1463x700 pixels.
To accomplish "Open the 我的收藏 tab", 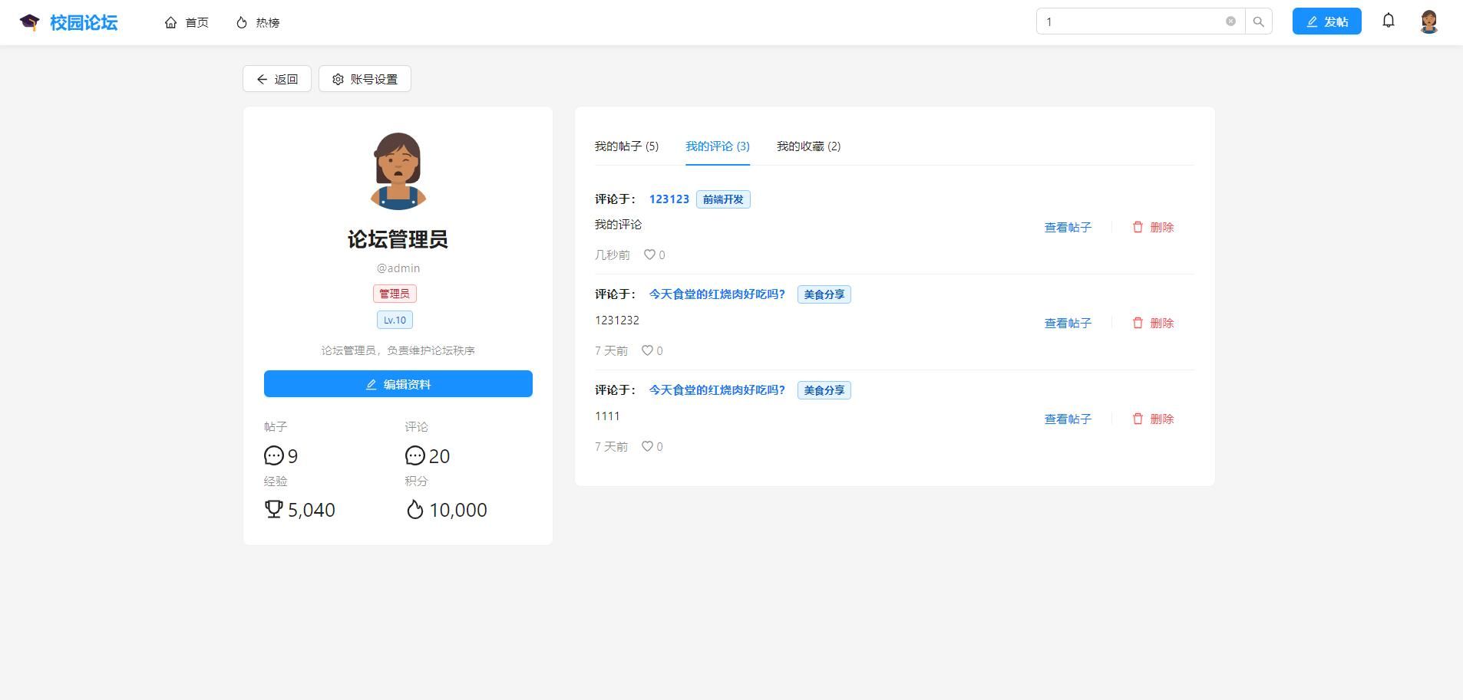I will 808,146.
